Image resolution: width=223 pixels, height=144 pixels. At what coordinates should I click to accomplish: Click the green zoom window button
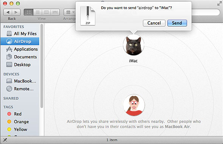pyautogui.click(x=18, y=3)
